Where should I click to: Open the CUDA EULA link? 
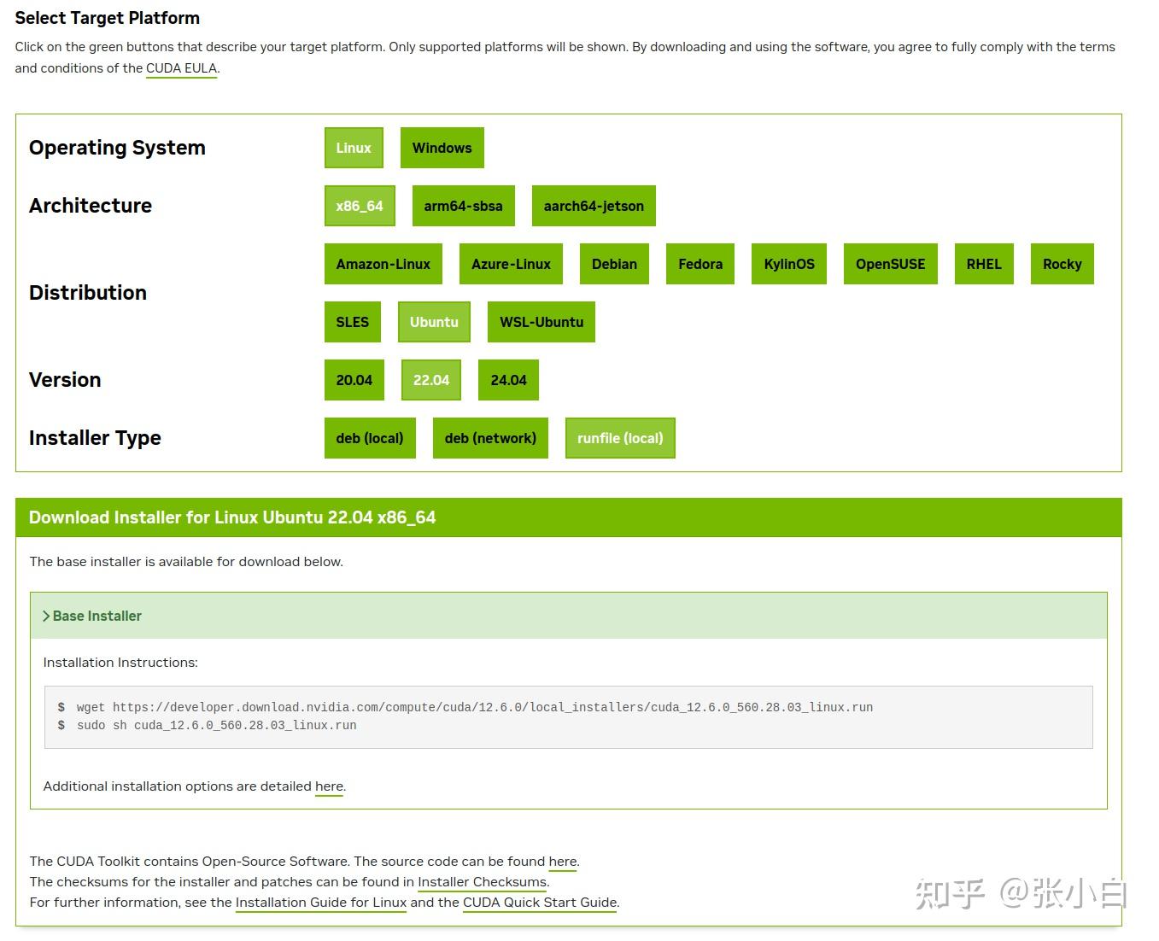(182, 68)
